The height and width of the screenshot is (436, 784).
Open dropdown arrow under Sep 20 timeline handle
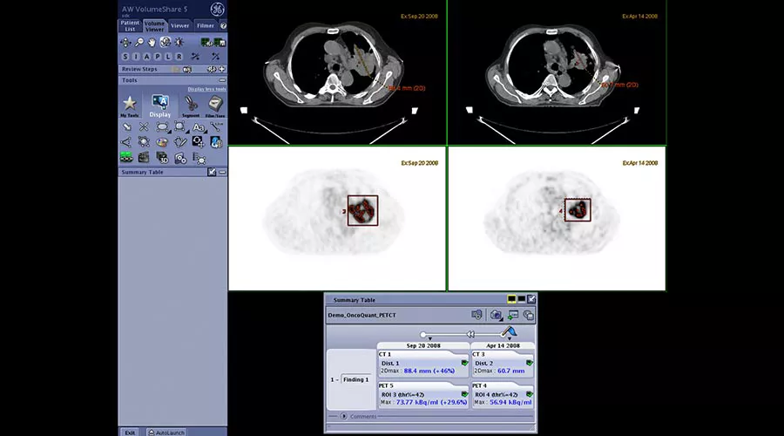click(x=430, y=339)
